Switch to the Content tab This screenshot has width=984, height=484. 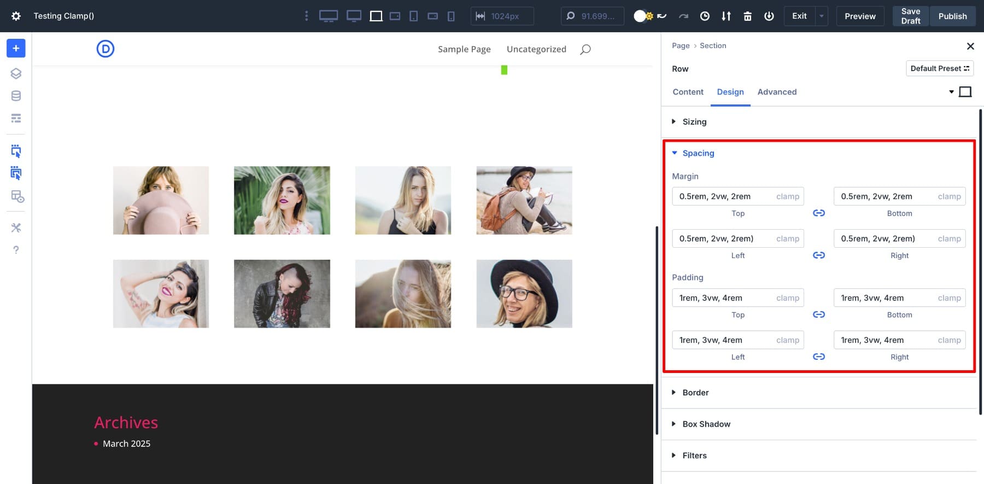point(688,92)
